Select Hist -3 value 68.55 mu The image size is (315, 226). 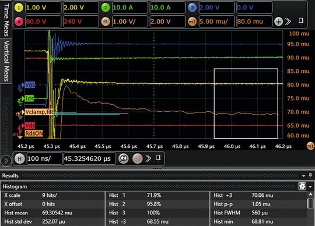pos(157,221)
